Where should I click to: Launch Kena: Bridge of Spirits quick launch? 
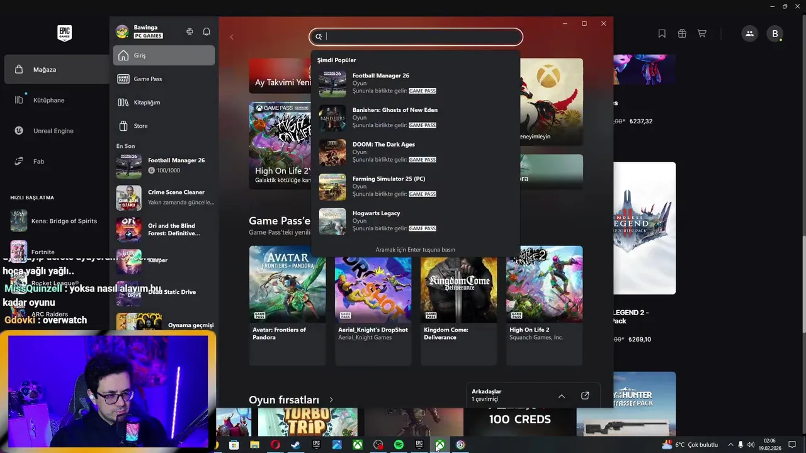pos(54,221)
